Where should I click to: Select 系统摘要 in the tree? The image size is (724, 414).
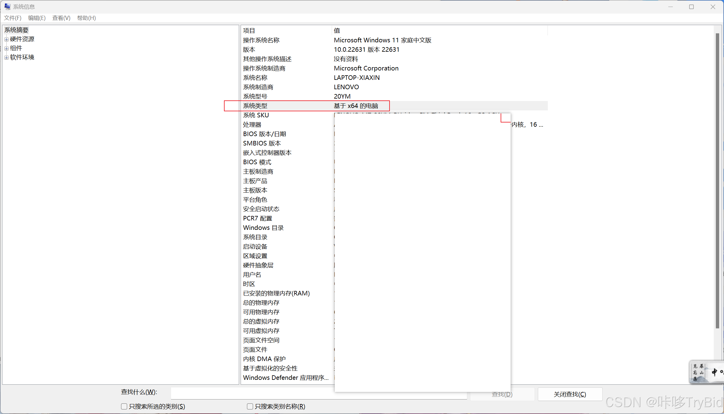coord(17,30)
